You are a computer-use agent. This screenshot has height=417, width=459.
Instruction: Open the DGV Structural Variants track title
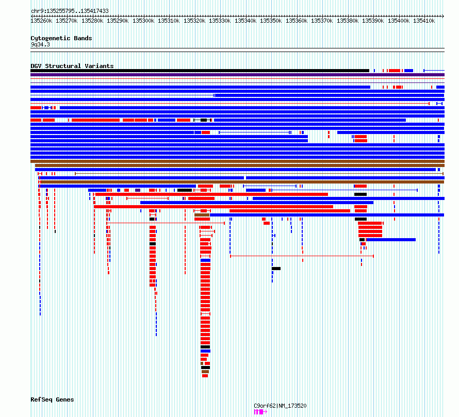(x=72, y=66)
